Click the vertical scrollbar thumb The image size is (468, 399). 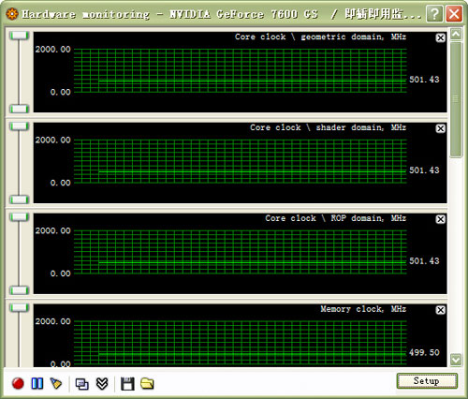[x=456, y=99]
